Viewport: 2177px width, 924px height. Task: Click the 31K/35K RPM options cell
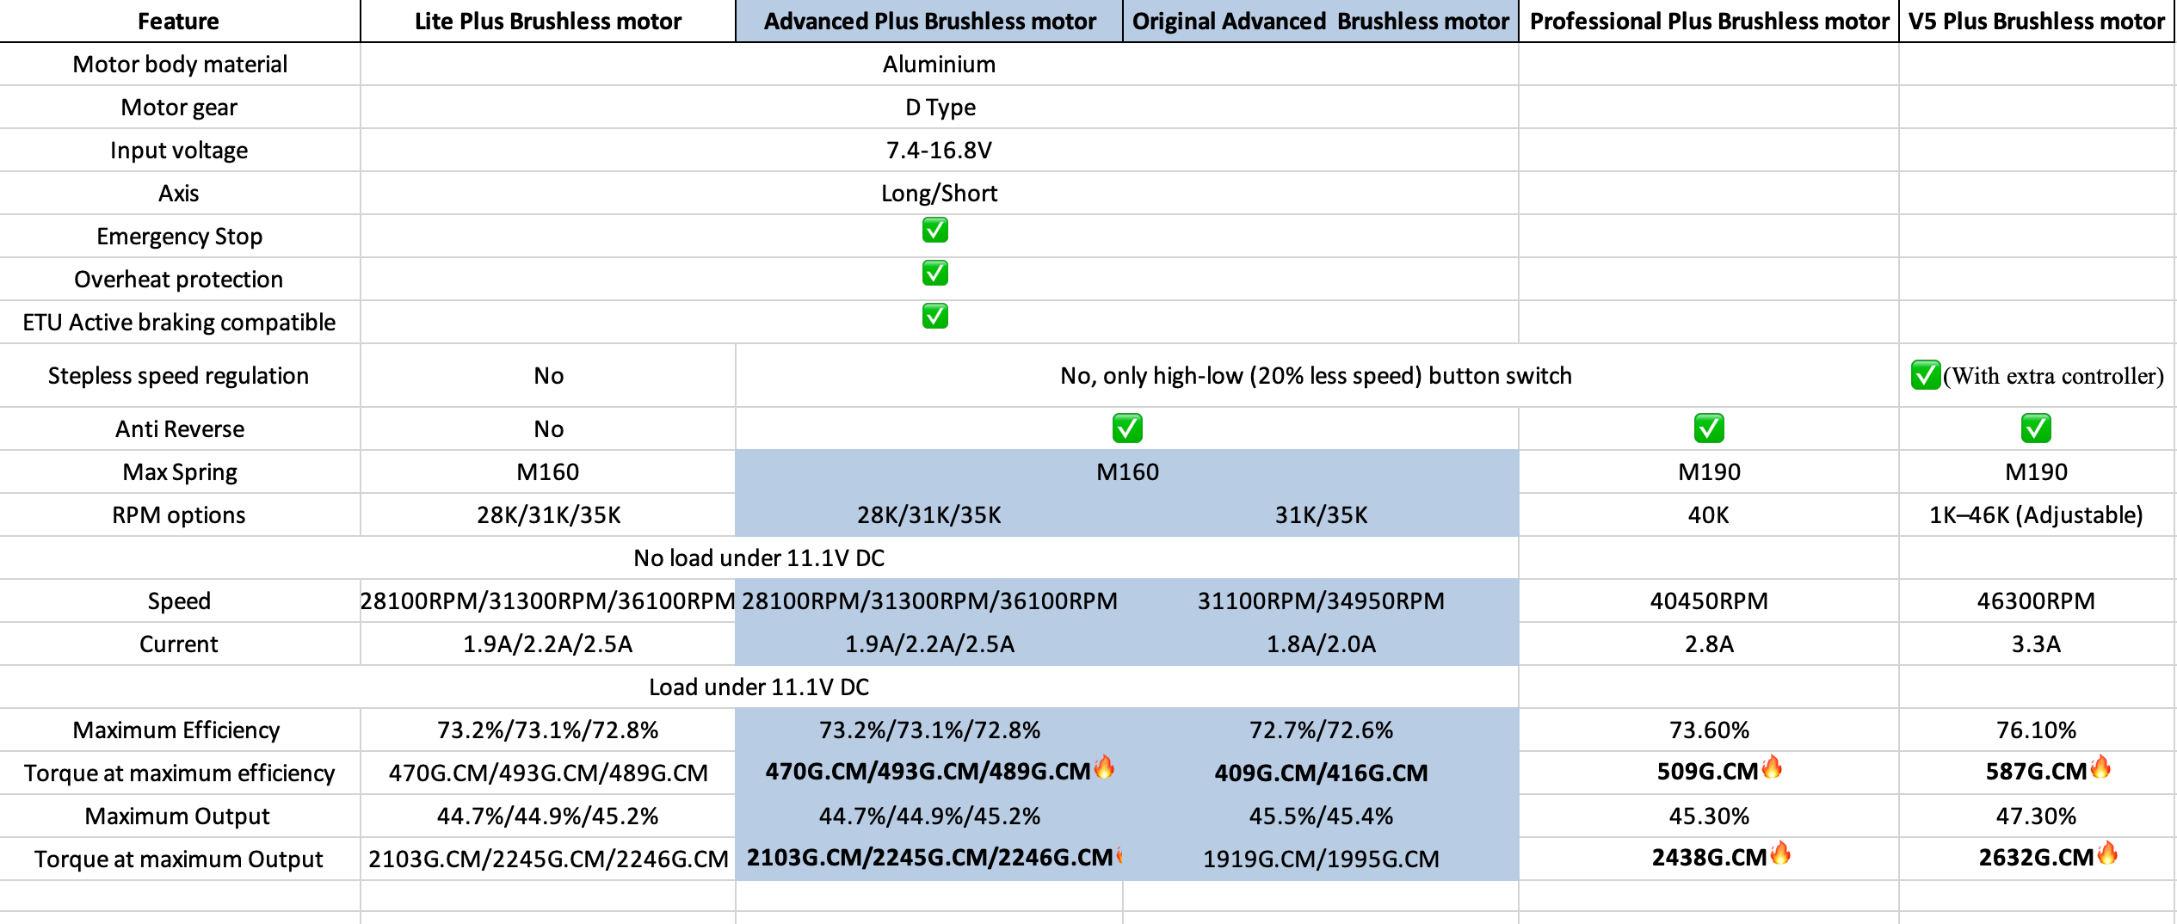pyautogui.click(x=1321, y=515)
